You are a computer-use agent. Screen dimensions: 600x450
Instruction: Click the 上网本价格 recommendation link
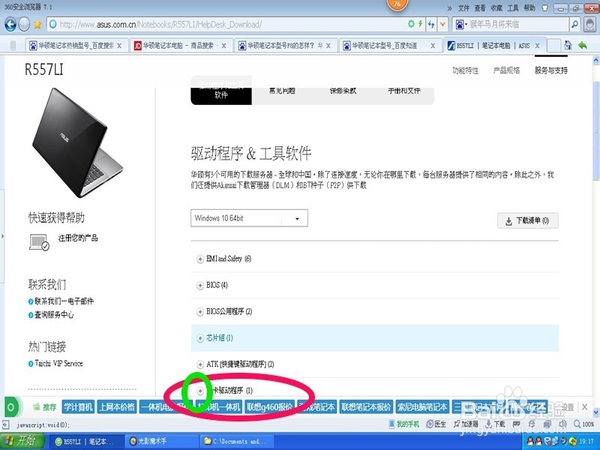tap(117, 406)
